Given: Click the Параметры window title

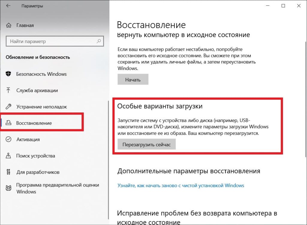Looking at the screenshot, I should pos(32,6).
